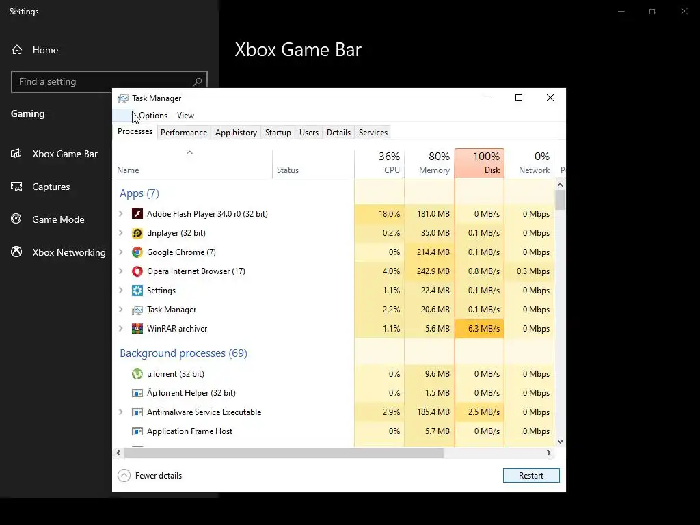Open Game Mode settings page
700x525 pixels.
coord(58,219)
